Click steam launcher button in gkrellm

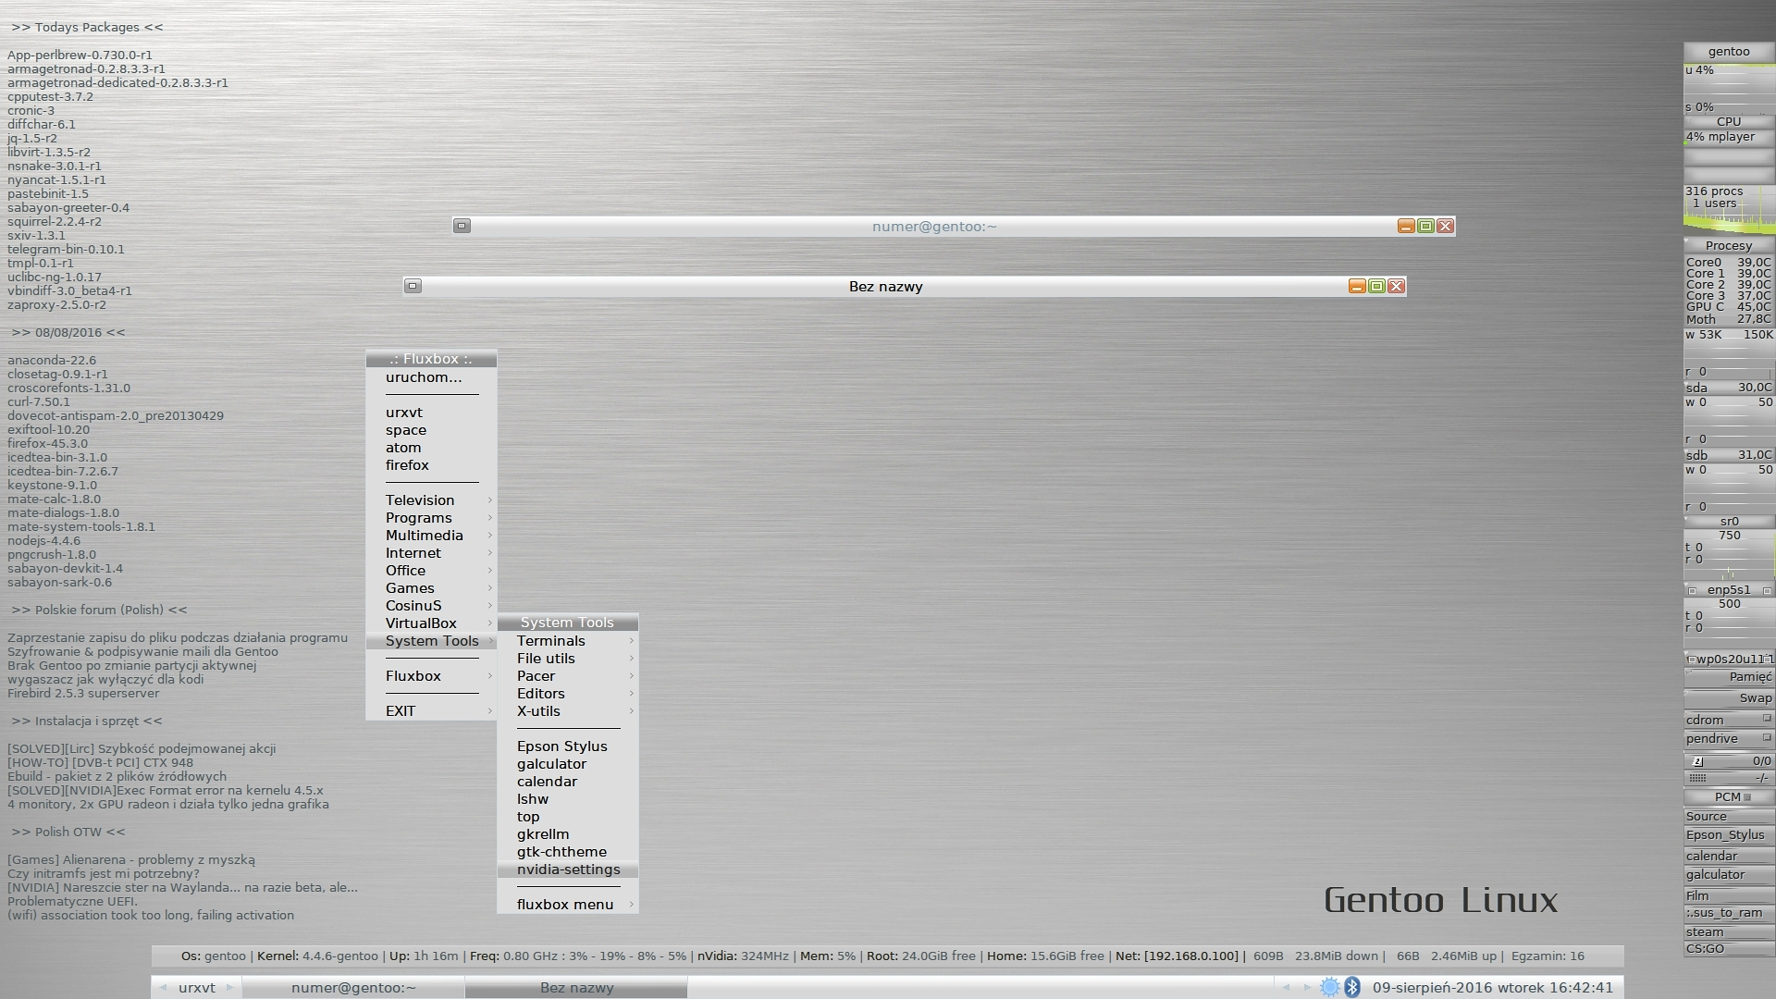1729,931
